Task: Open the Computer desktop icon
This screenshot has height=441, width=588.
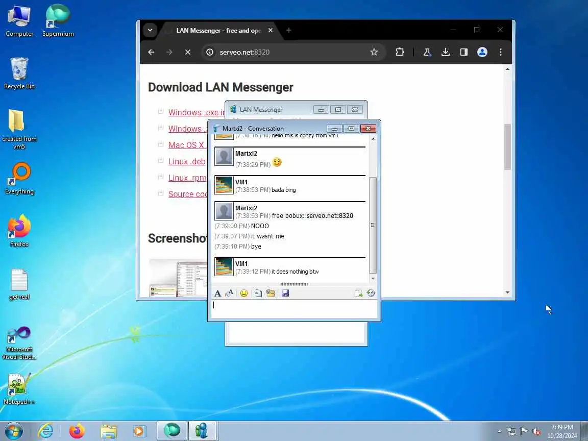Action: (x=19, y=21)
